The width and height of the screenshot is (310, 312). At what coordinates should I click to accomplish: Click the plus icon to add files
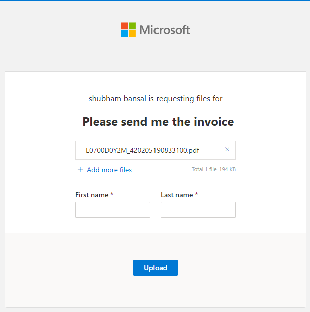(80, 170)
